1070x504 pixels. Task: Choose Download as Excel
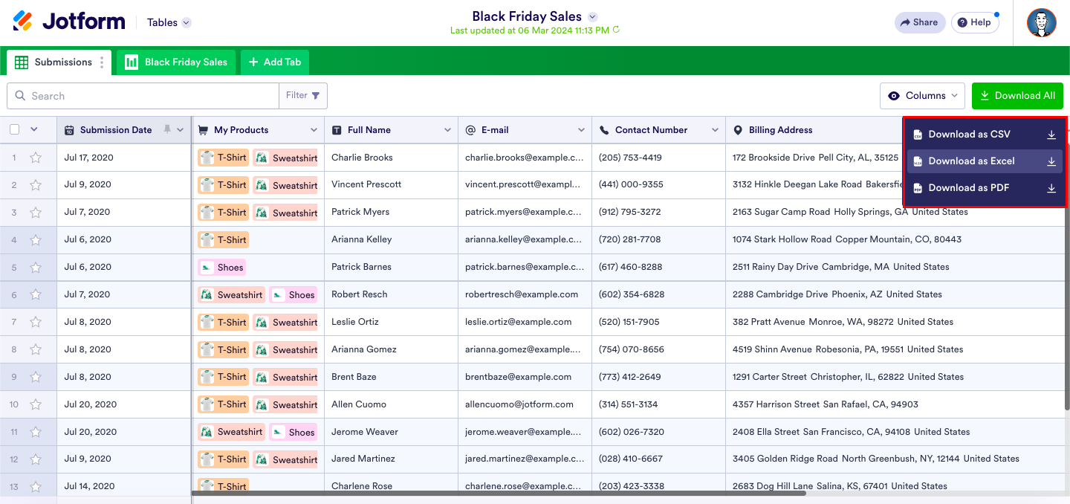coord(985,161)
